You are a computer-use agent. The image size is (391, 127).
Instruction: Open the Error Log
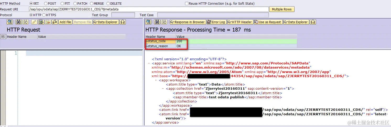coord(216,22)
